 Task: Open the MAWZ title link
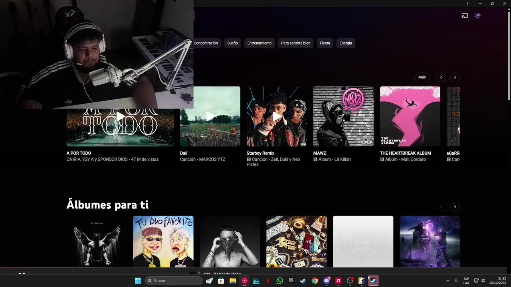pos(320,153)
